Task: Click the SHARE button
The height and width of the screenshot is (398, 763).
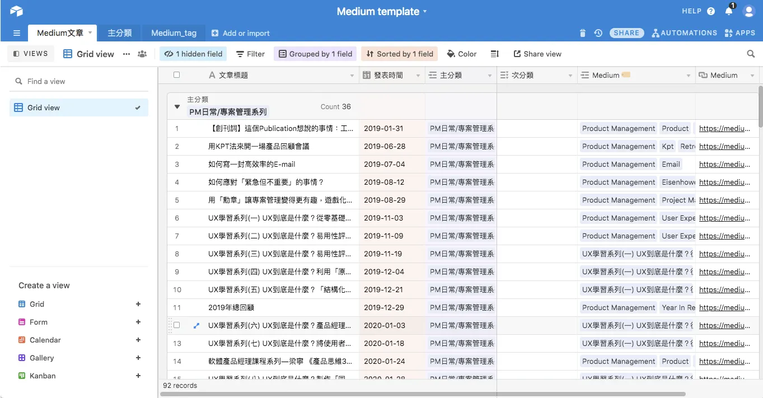Action: pyautogui.click(x=626, y=33)
